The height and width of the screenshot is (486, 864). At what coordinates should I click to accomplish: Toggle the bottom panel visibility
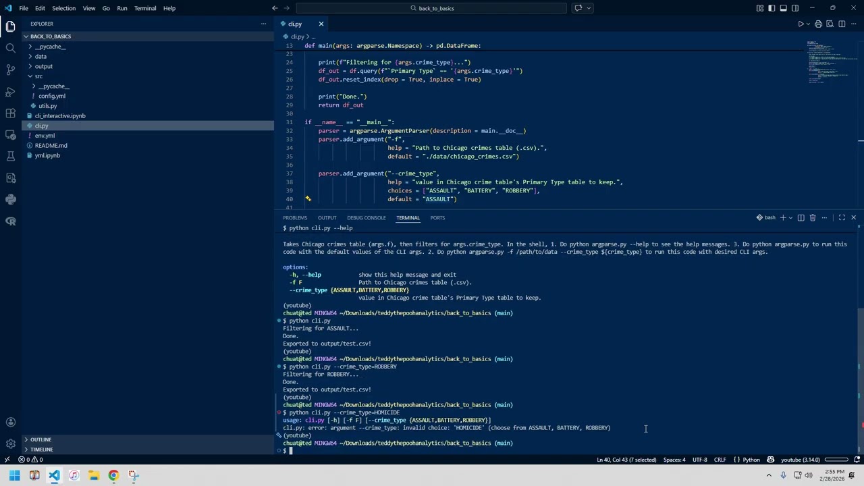pyautogui.click(x=783, y=8)
